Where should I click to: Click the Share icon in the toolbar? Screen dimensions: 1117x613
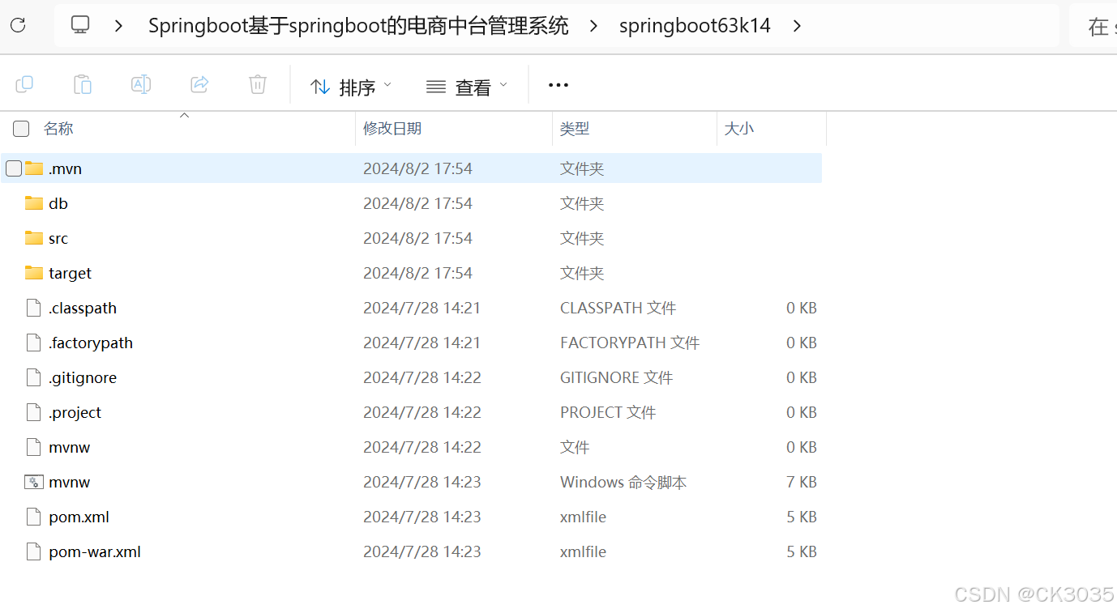pyautogui.click(x=199, y=84)
